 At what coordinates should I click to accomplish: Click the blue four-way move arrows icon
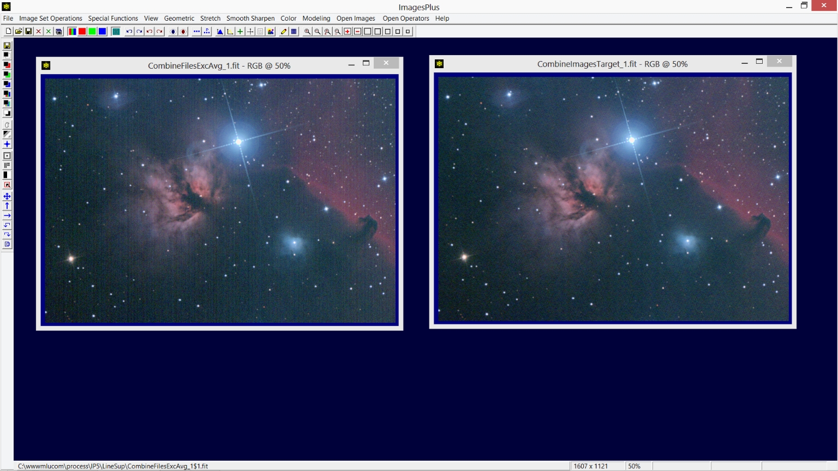(x=7, y=196)
